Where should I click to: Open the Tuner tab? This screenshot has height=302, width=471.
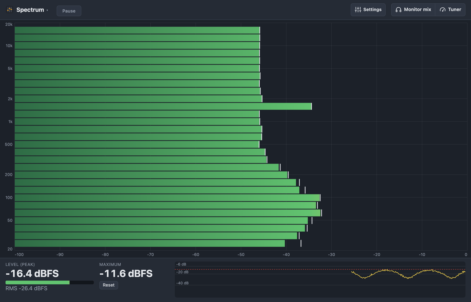click(450, 10)
